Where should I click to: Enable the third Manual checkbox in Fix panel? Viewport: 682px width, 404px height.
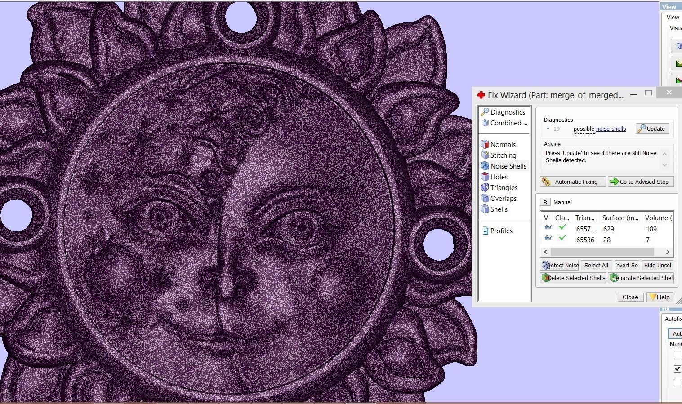click(x=678, y=383)
